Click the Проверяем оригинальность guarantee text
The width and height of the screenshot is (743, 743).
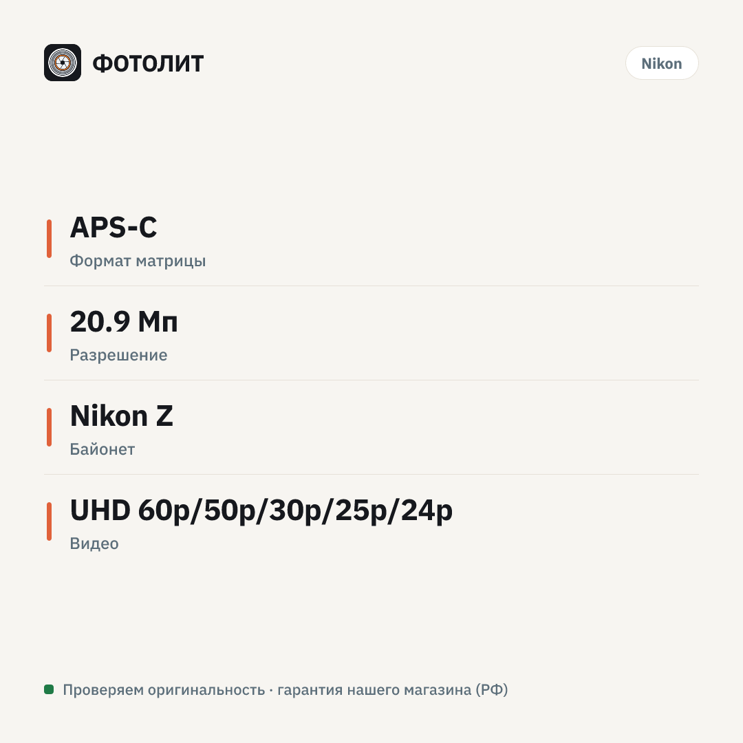tap(164, 690)
